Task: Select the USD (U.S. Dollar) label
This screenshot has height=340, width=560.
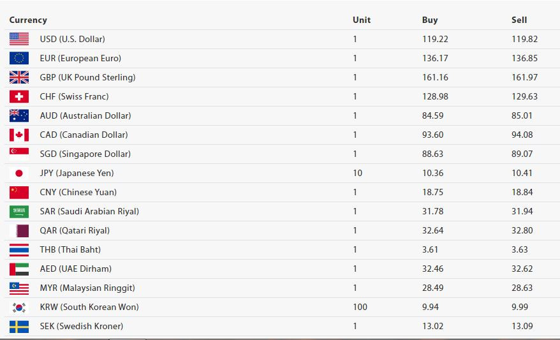Action: tap(73, 39)
